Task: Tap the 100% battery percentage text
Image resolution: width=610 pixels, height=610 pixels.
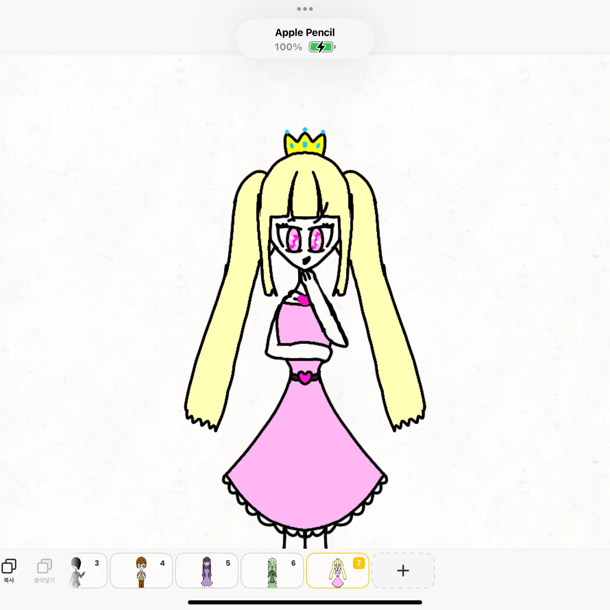Action: click(288, 47)
